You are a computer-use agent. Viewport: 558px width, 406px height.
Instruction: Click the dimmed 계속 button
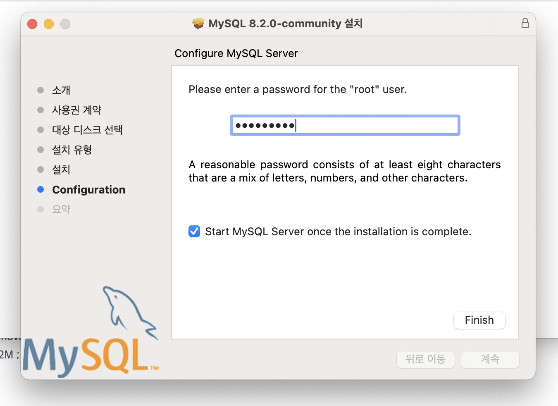[490, 359]
